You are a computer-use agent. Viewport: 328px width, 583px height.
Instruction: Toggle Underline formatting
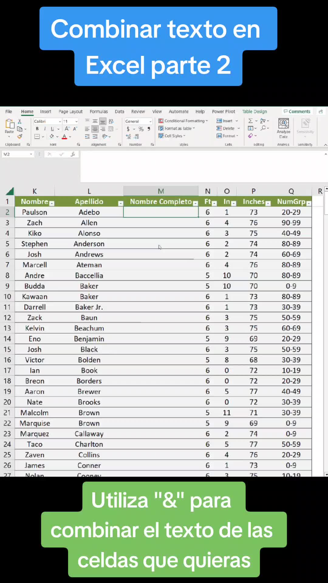(x=52, y=129)
